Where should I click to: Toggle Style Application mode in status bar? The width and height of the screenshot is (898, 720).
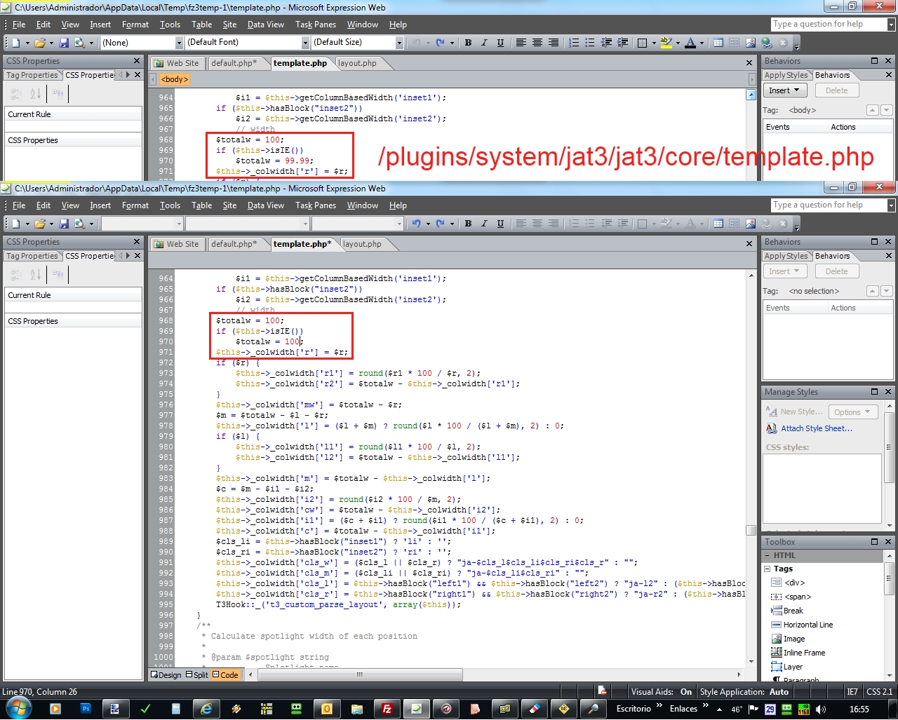744,692
